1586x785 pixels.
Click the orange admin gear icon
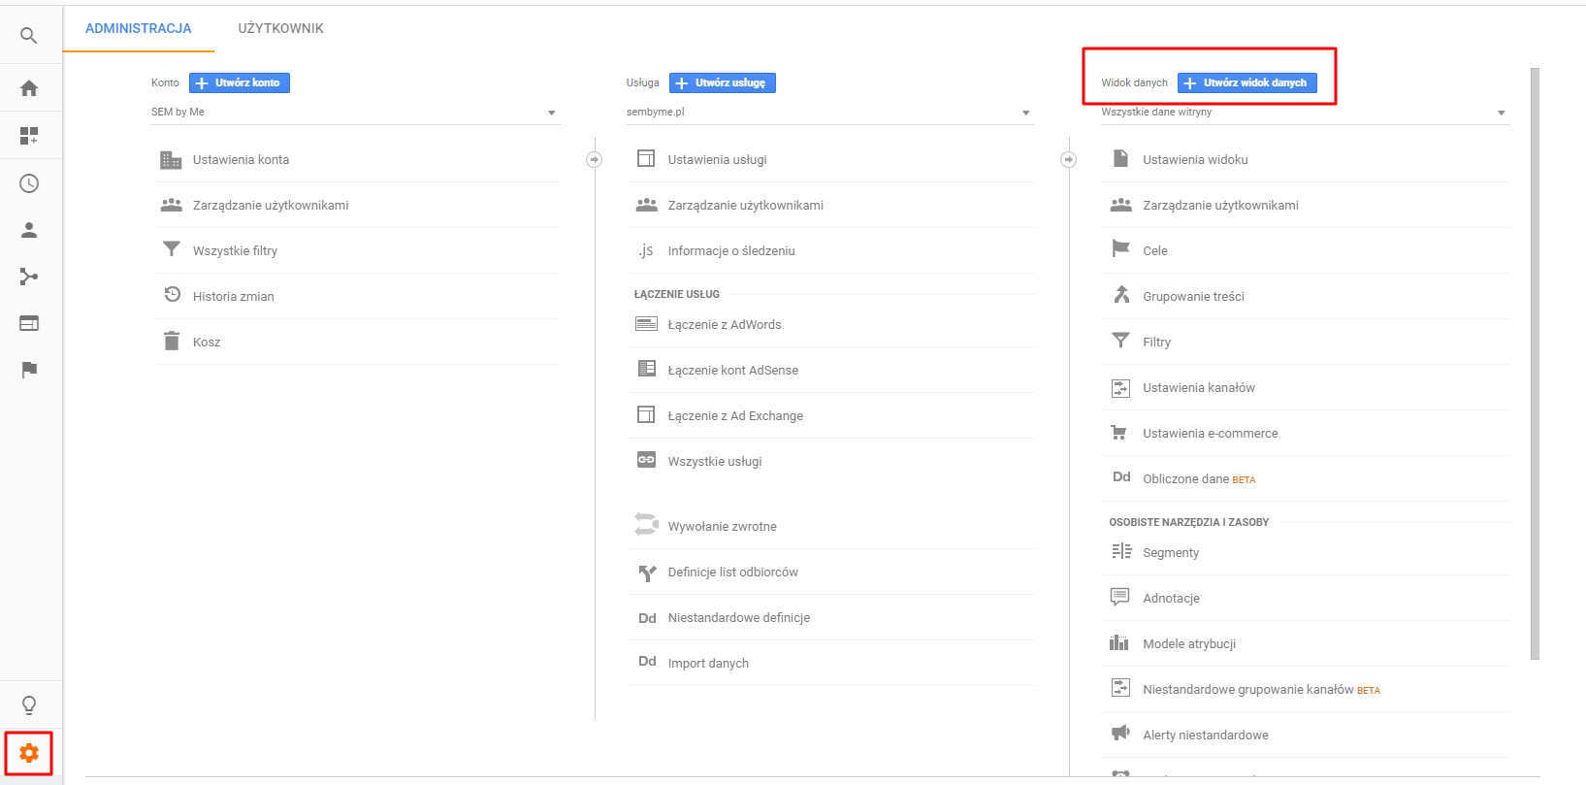click(x=29, y=753)
